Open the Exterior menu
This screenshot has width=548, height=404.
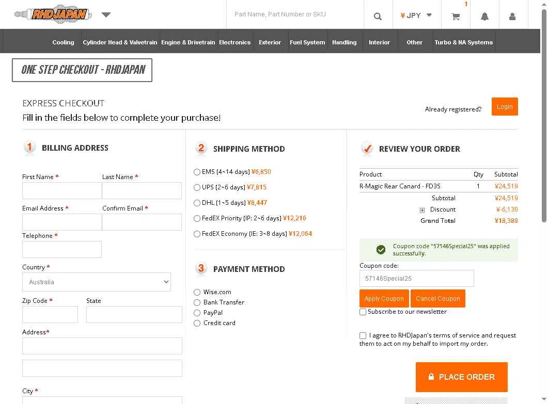click(x=270, y=42)
